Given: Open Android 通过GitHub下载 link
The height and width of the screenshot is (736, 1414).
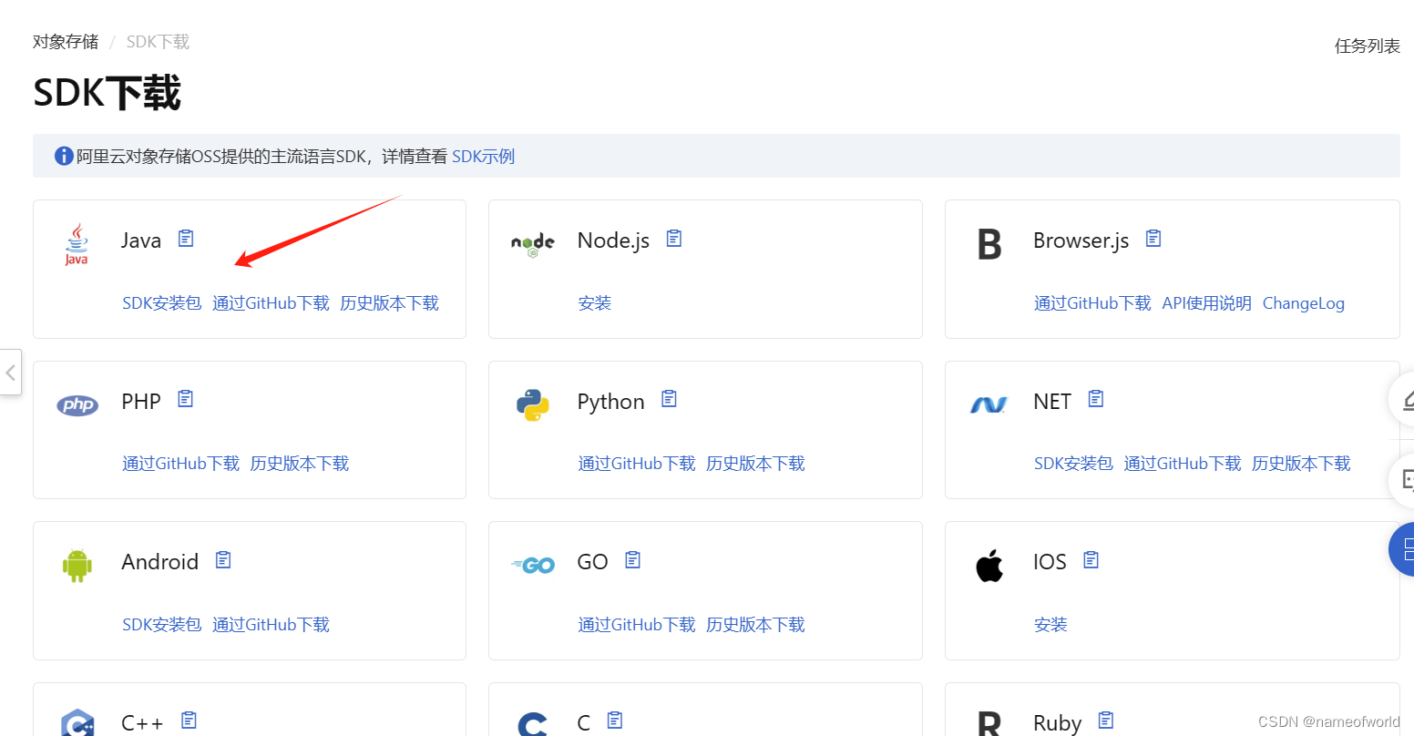Looking at the screenshot, I should [272, 625].
